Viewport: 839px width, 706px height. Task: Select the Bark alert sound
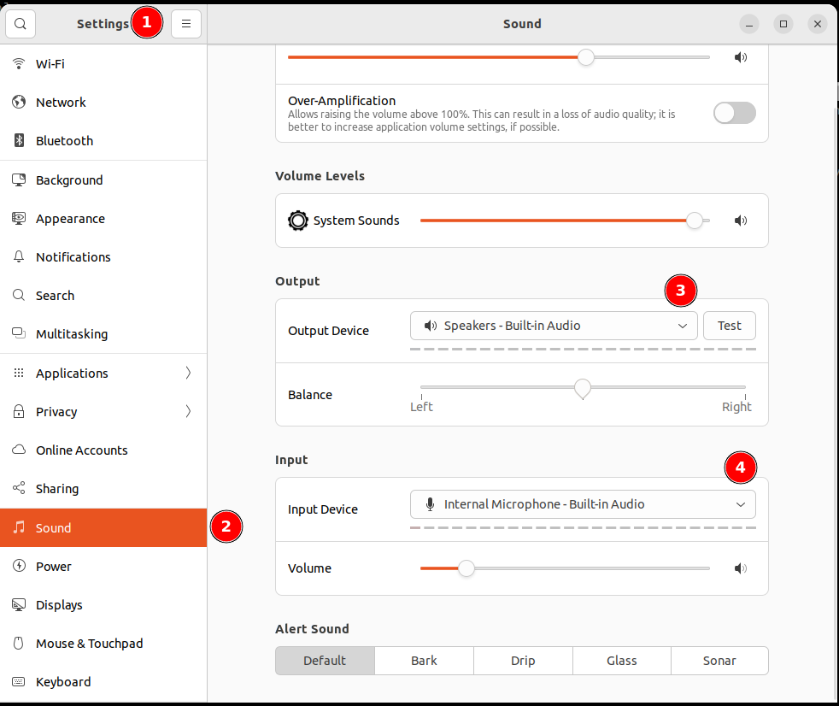click(x=424, y=661)
